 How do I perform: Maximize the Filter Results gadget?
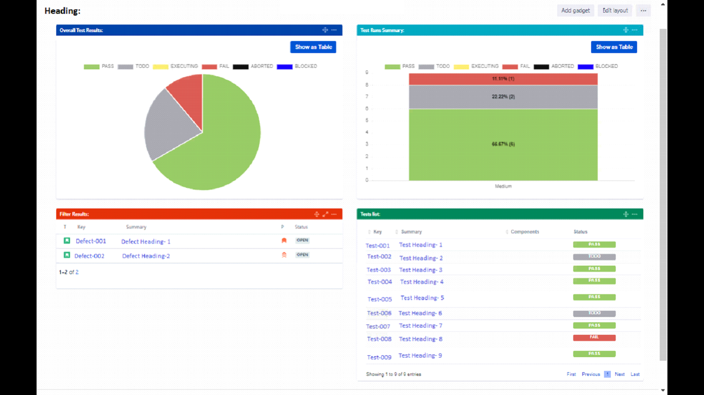point(325,214)
